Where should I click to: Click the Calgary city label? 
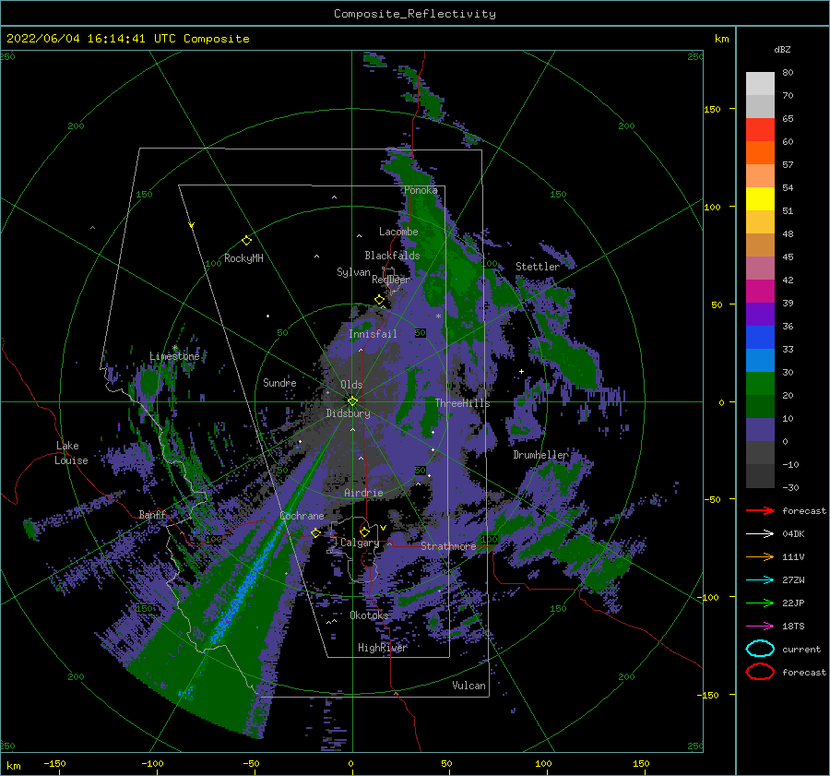click(x=360, y=543)
